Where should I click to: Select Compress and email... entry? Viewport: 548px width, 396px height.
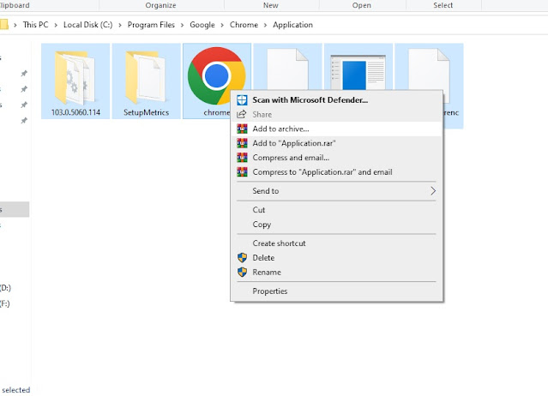tap(336, 158)
